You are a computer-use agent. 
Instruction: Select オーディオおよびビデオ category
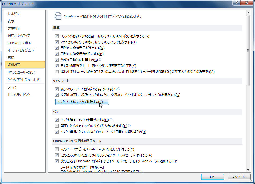click(x=25, y=50)
